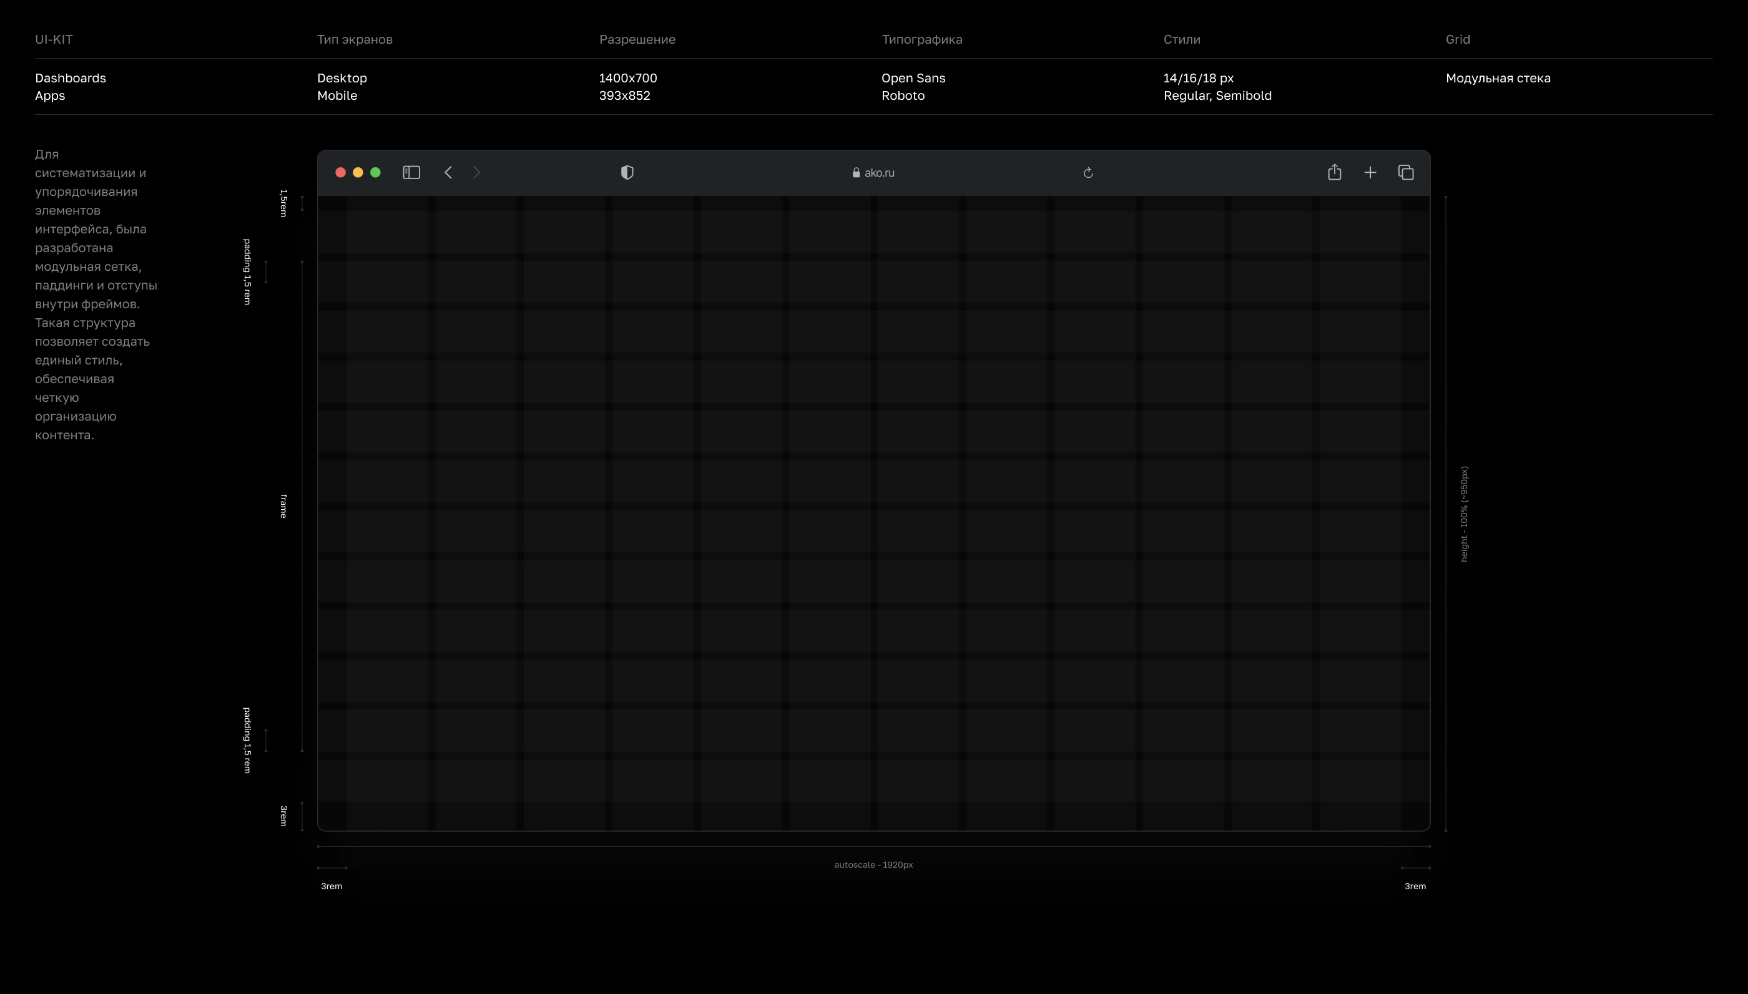Add a new tab with the plus icon

1370,173
